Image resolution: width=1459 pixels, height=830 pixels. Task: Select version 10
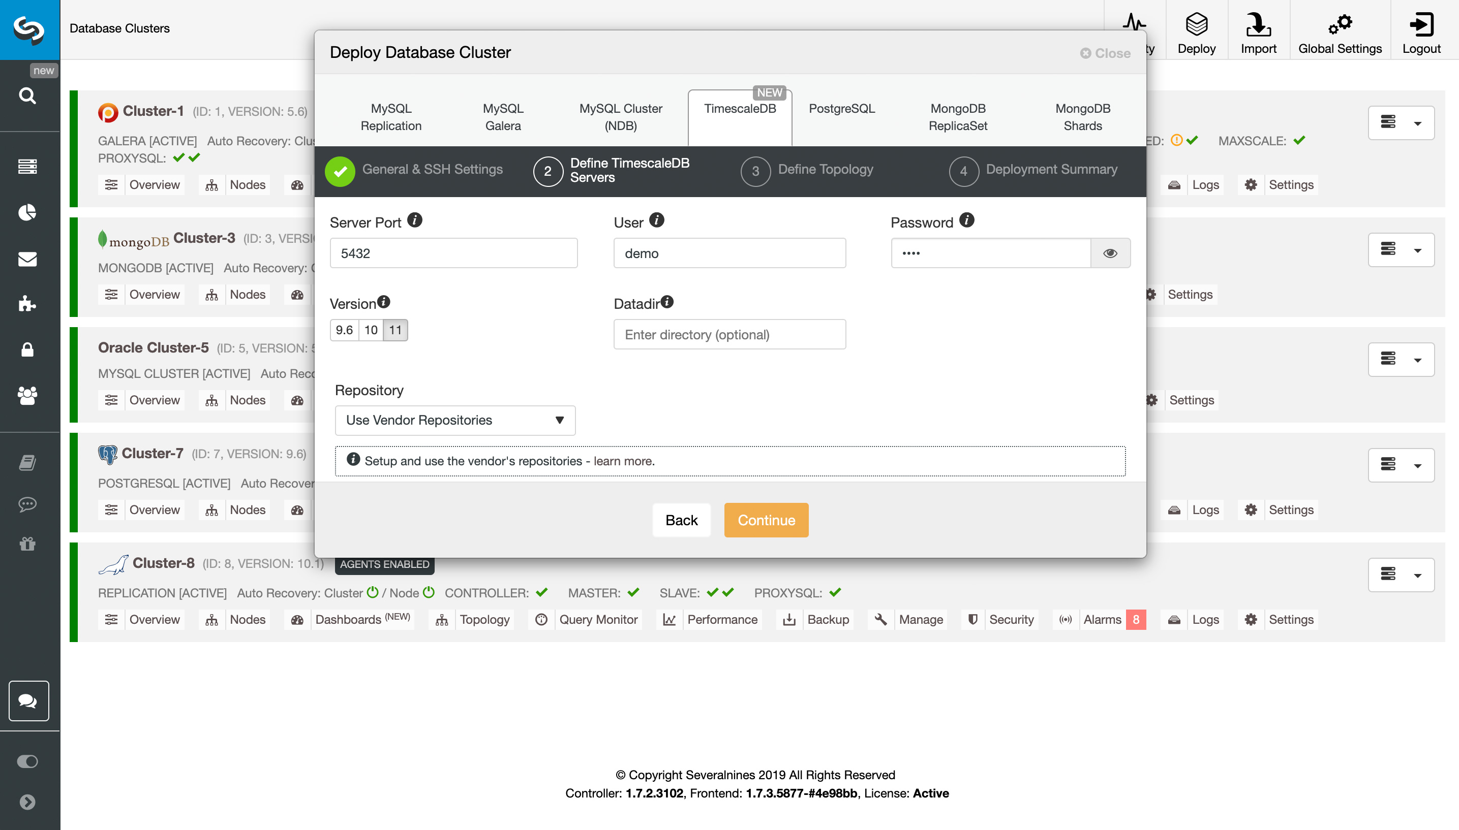371,330
